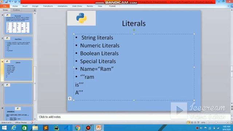Switch to the Slide Show ribbon tab
This screenshot has height=131, width=233.
coord(77,6)
